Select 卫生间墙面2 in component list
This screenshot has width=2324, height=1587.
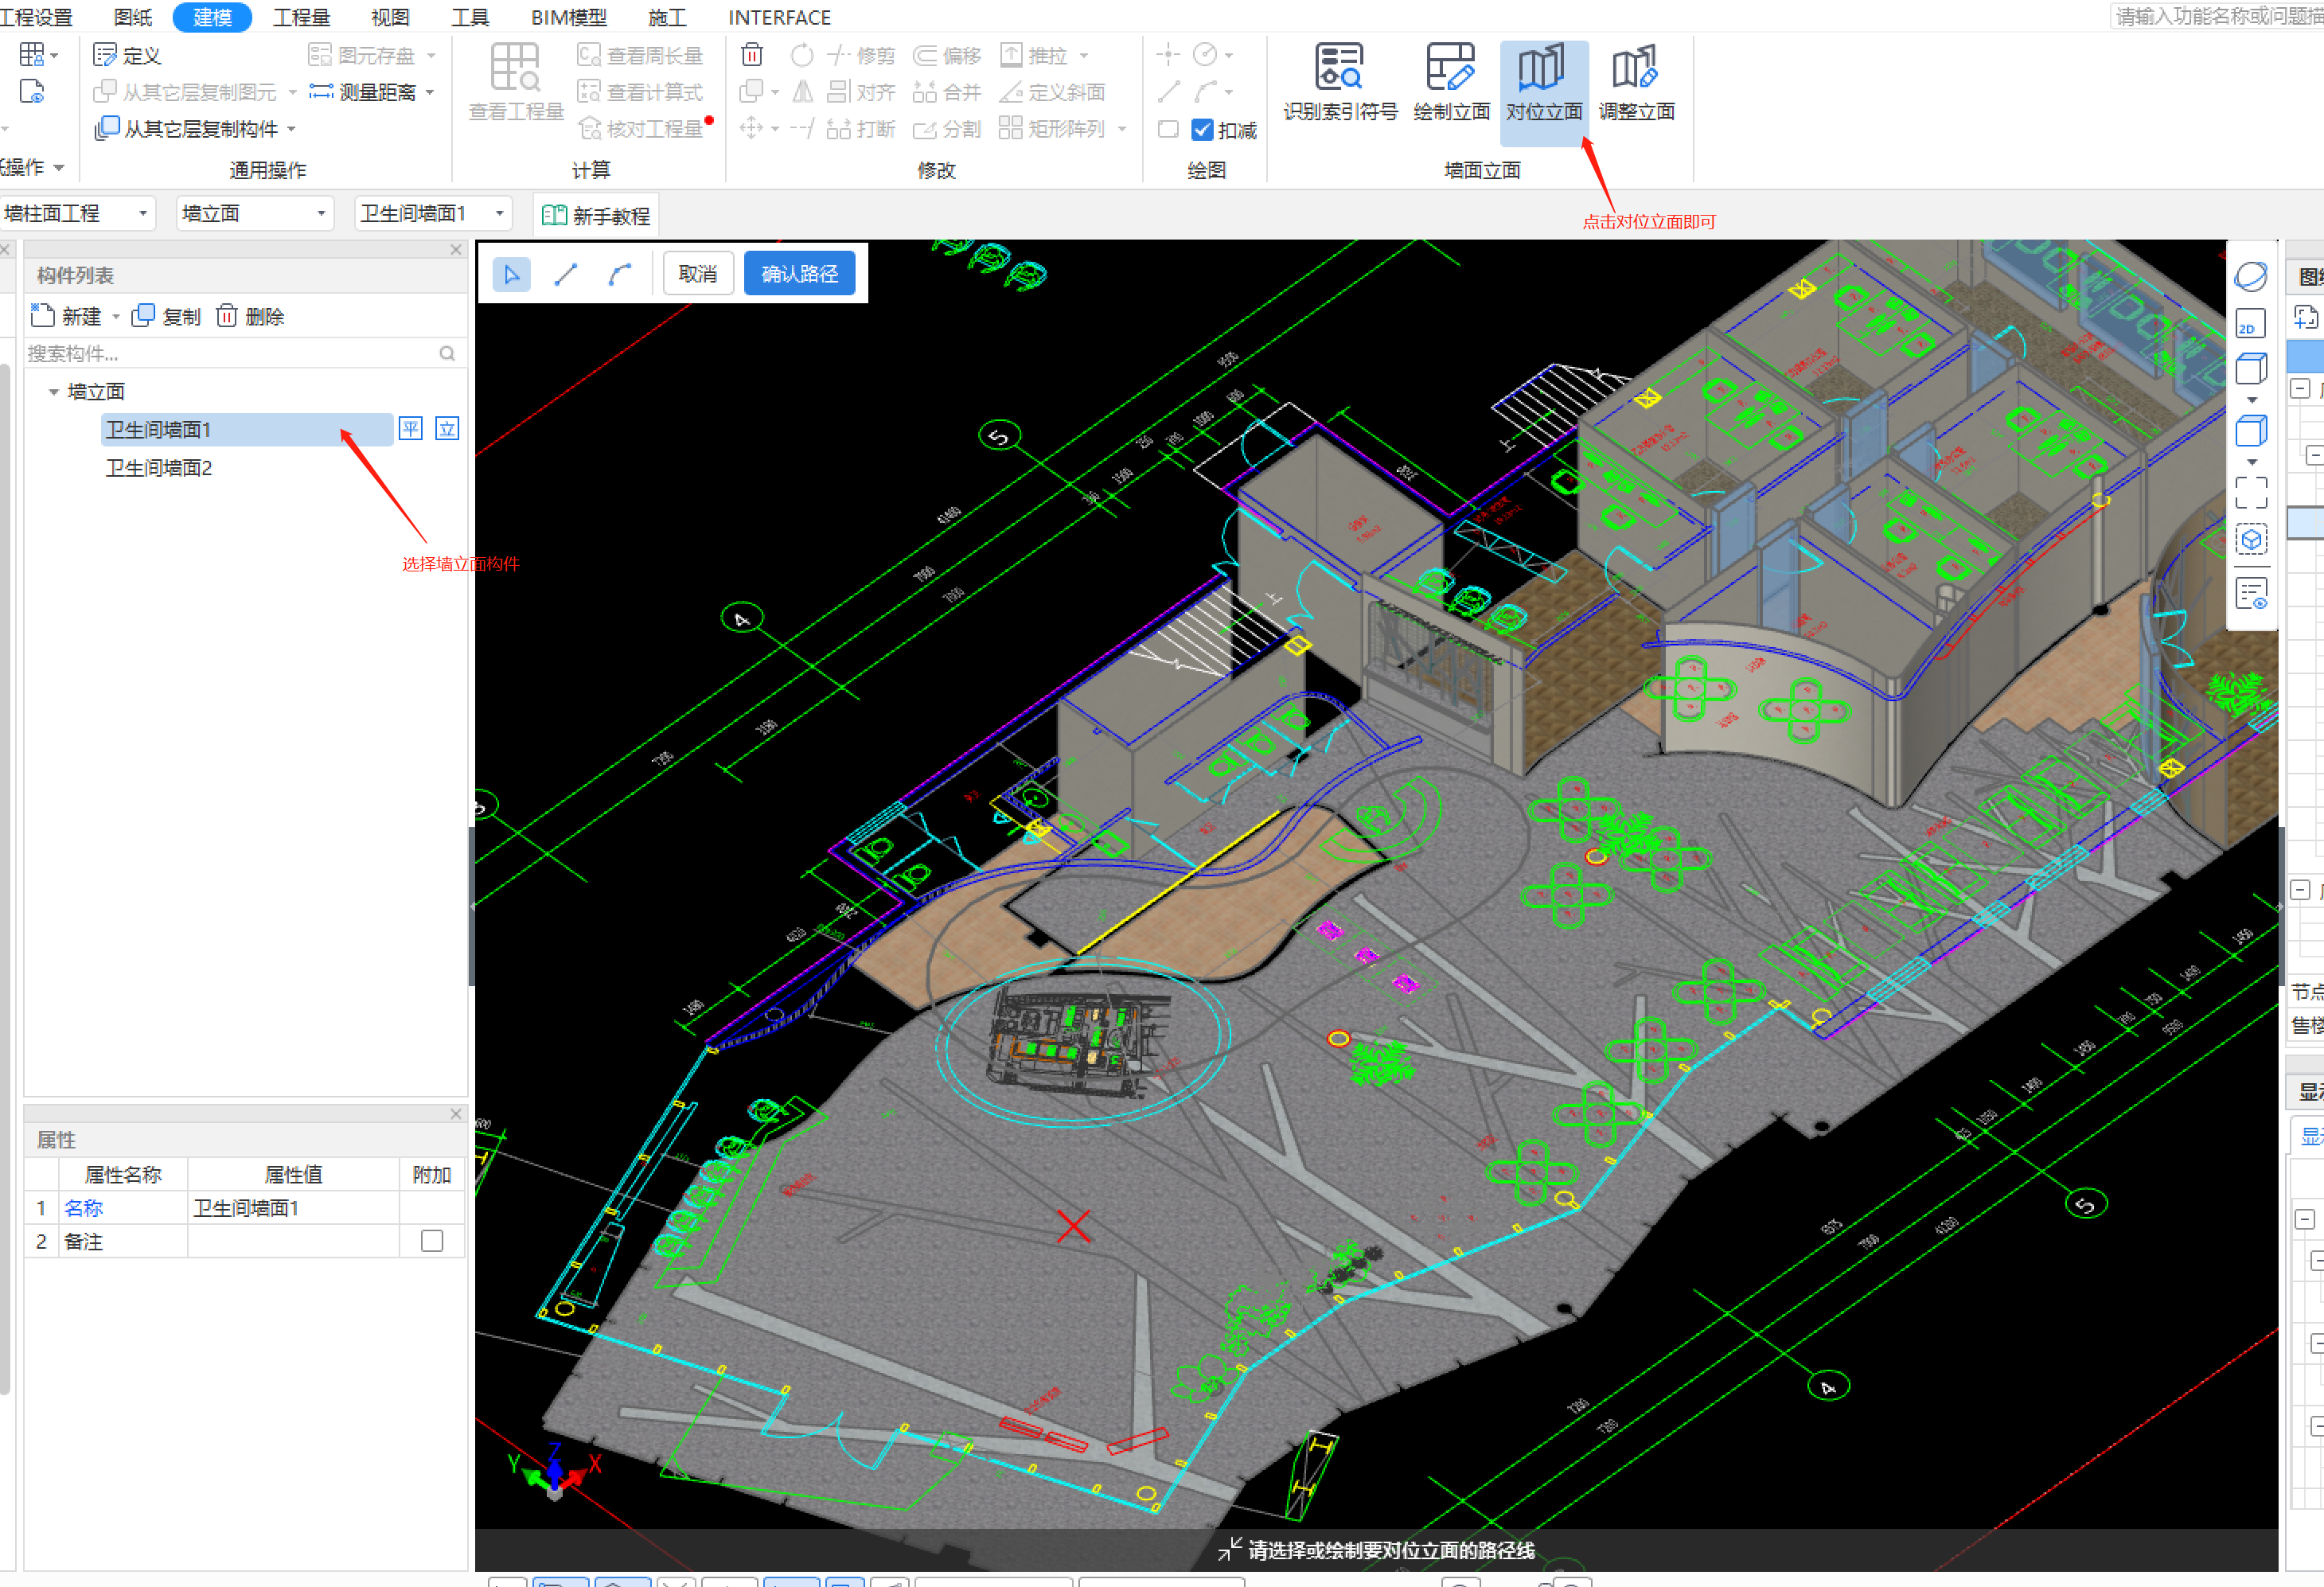click(159, 468)
